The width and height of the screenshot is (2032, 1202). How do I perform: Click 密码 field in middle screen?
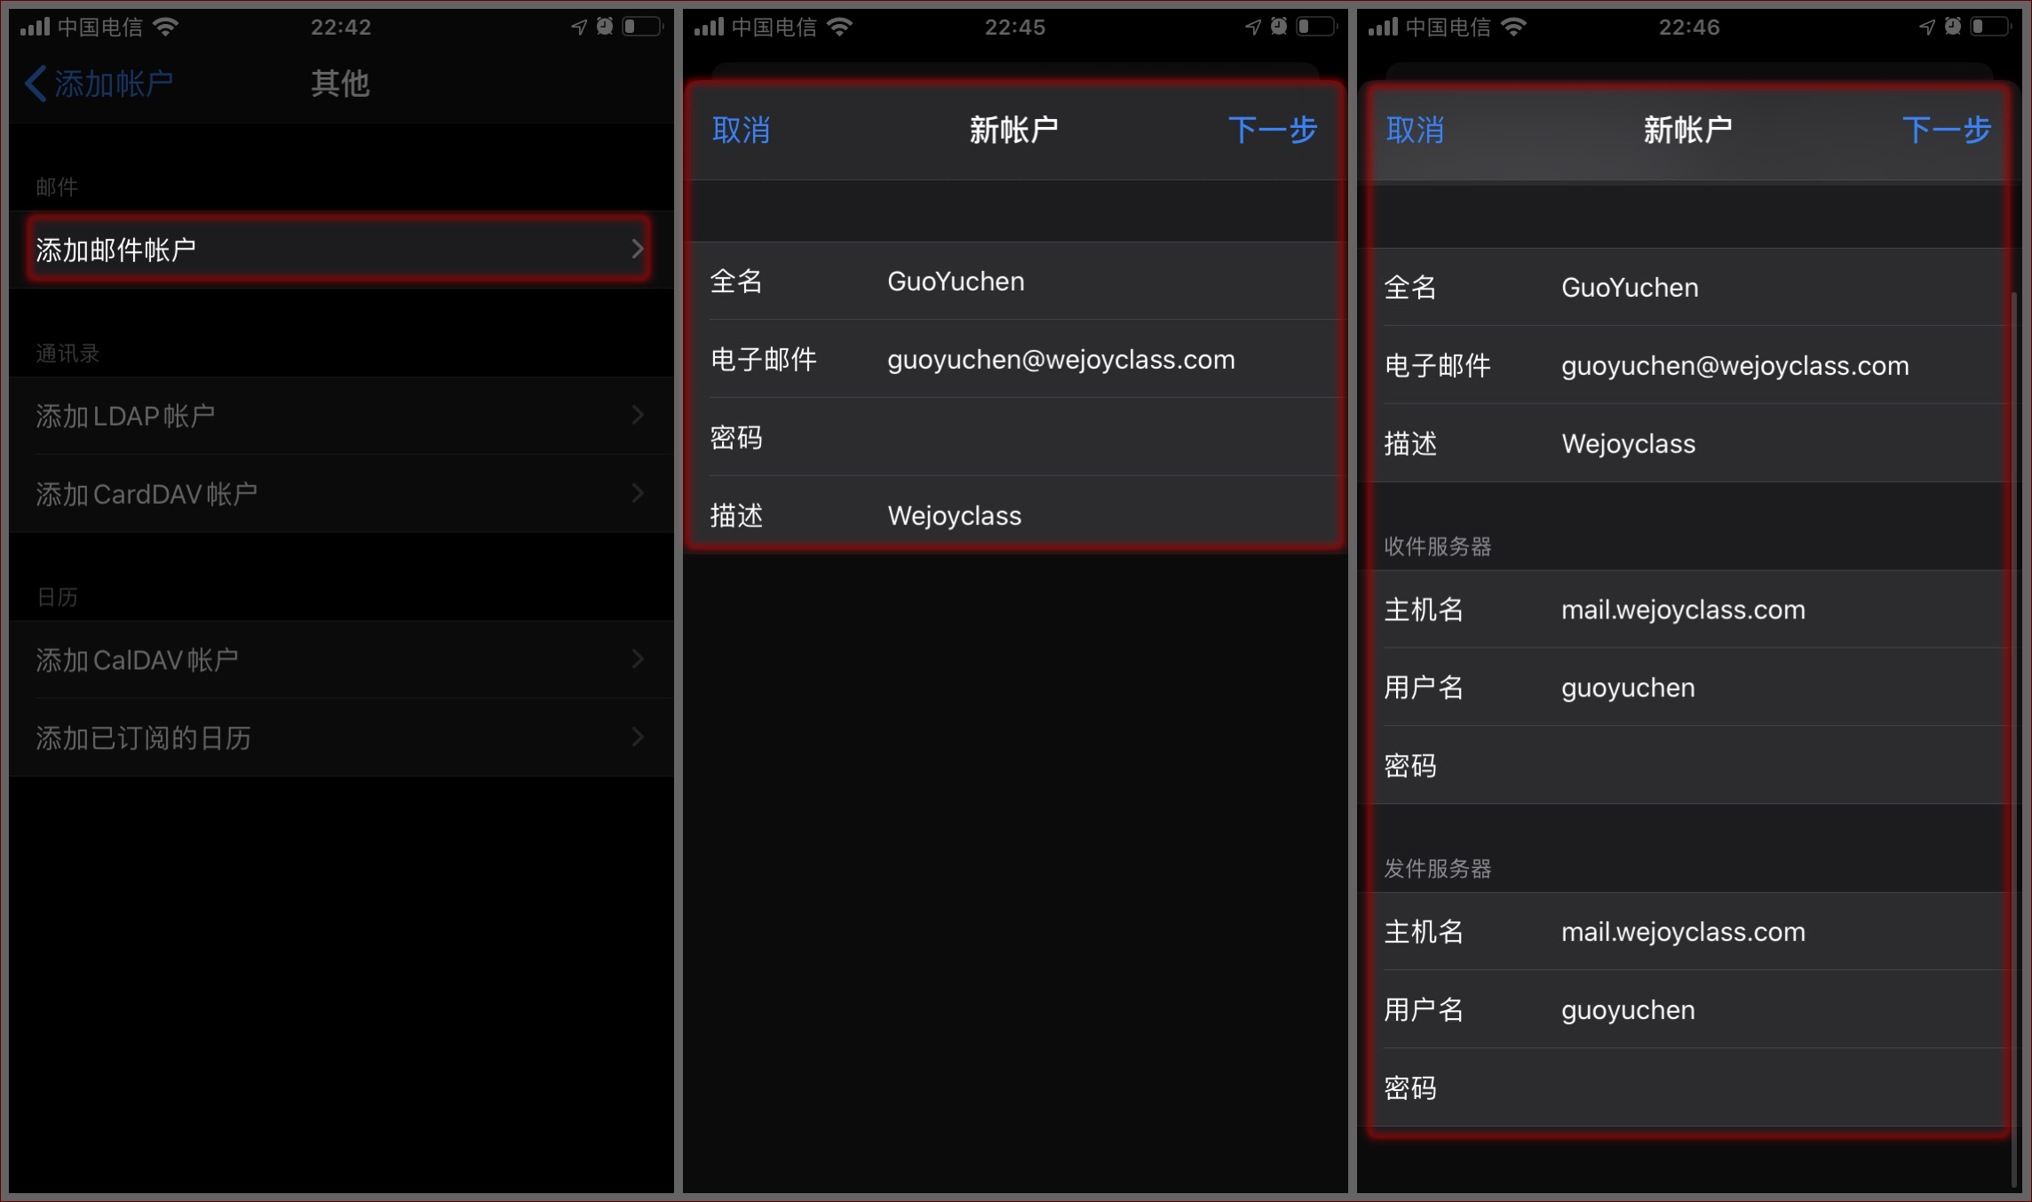click(1101, 437)
